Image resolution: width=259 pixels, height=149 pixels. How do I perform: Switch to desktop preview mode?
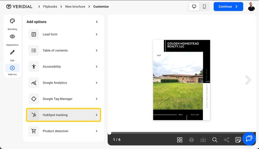[x=194, y=7]
